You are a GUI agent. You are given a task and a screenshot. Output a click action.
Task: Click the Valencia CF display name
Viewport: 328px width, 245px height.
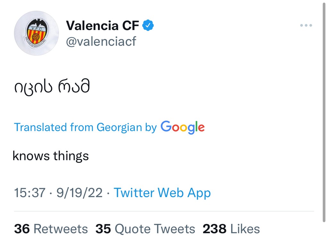(x=102, y=26)
